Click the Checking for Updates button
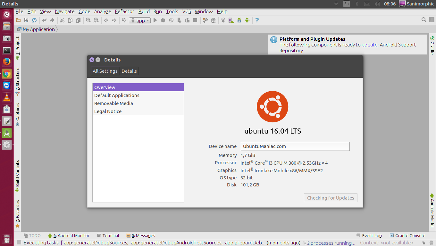Viewport: 436px width, 246px height. (x=331, y=198)
